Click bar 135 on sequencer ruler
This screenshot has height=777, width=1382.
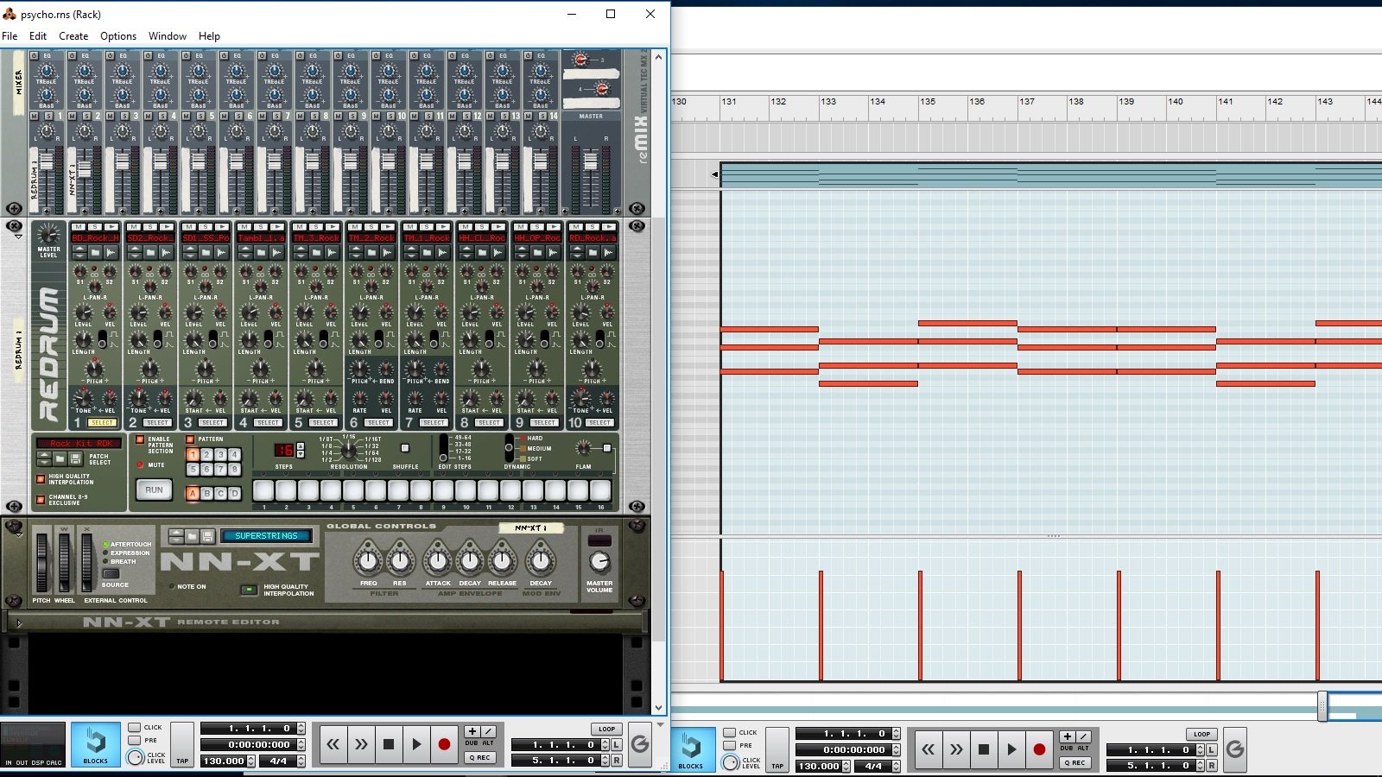click(x=928, y=101)
